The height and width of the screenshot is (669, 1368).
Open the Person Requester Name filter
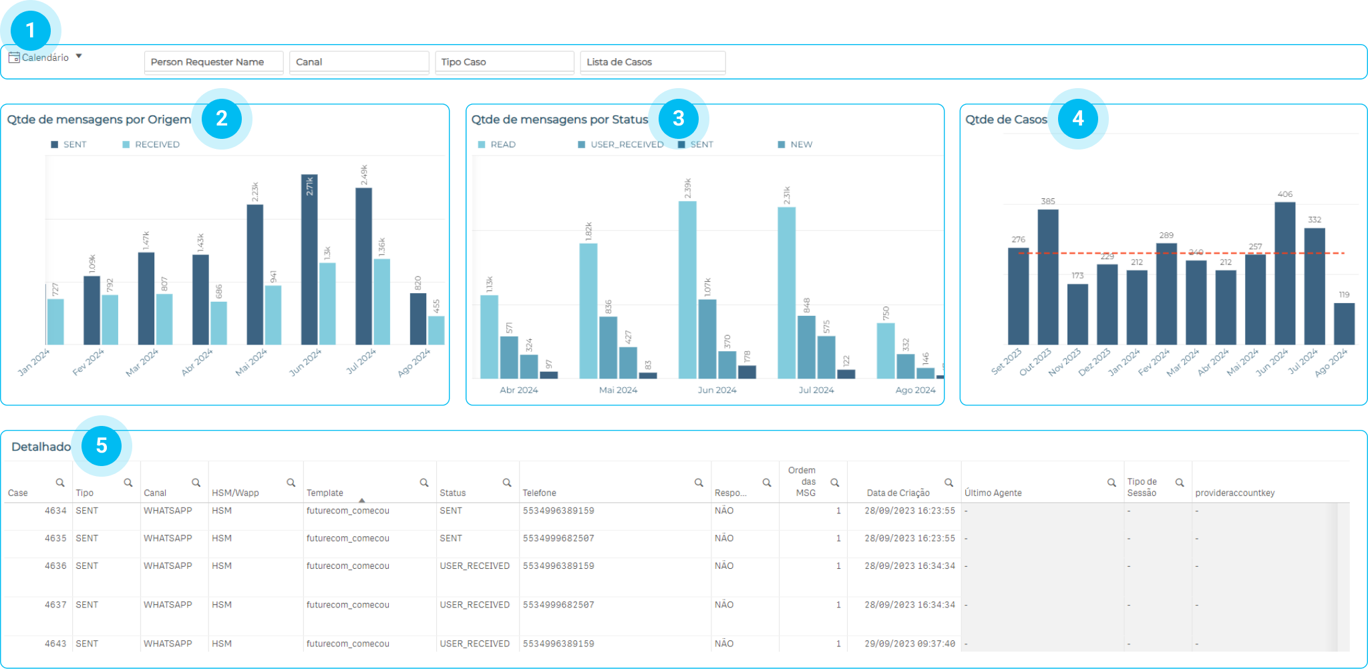pyautogui.click(x=213, y=62)
